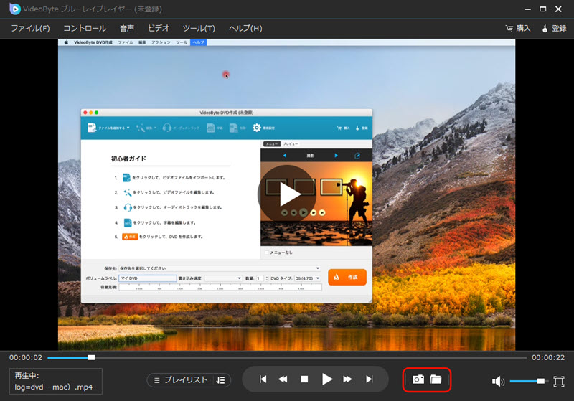
Task: Click the 数量 stepper in video
Action: point(266,278)
